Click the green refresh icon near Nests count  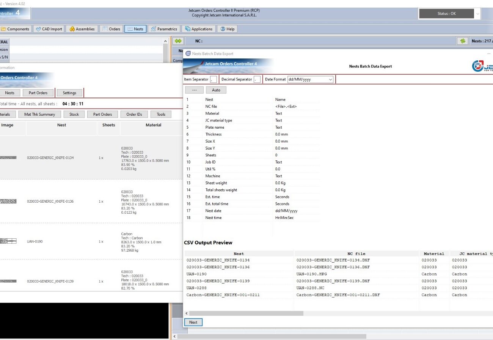462,41
